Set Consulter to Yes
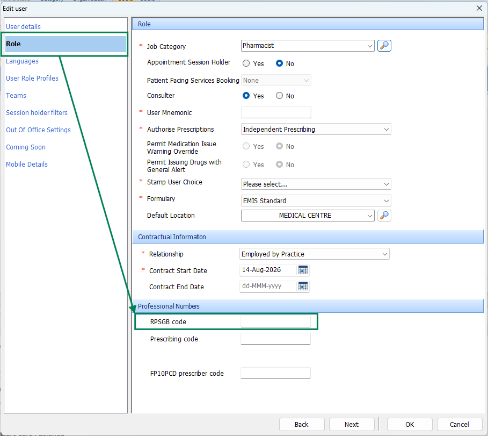 246,96
